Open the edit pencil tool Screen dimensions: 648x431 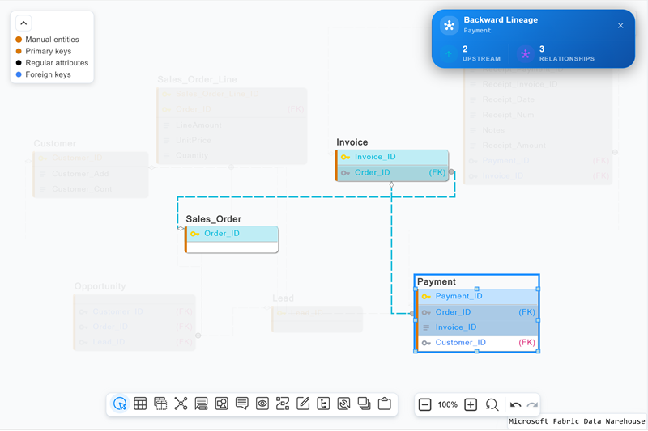coord(303,404)
